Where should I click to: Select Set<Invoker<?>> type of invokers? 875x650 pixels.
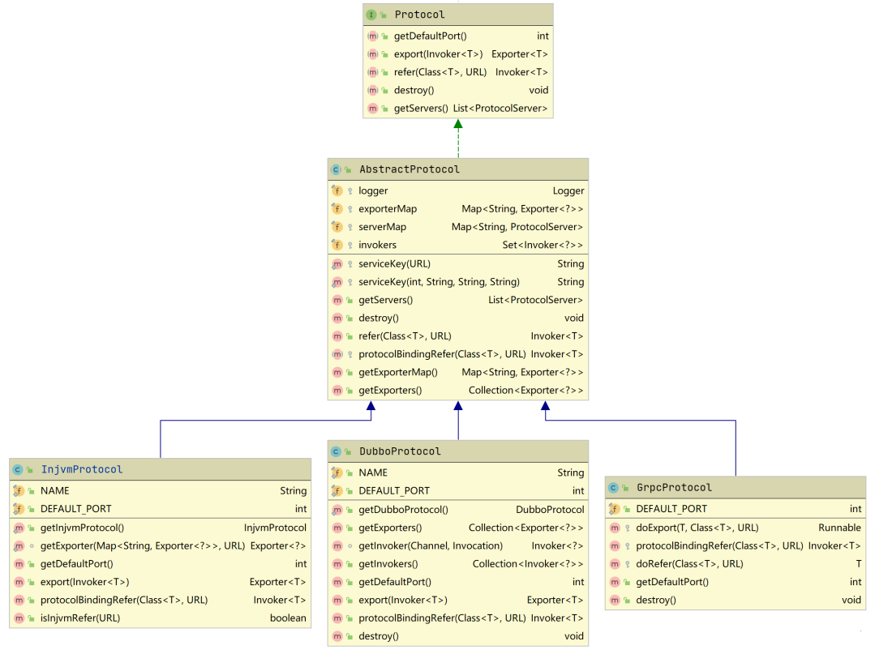coord(543,245)
